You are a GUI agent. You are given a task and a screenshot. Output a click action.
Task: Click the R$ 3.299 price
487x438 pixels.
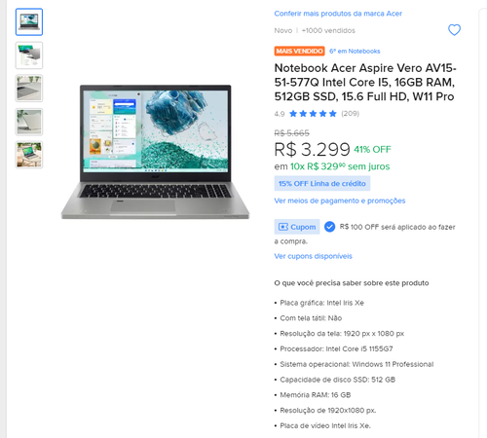click(312, 150)
